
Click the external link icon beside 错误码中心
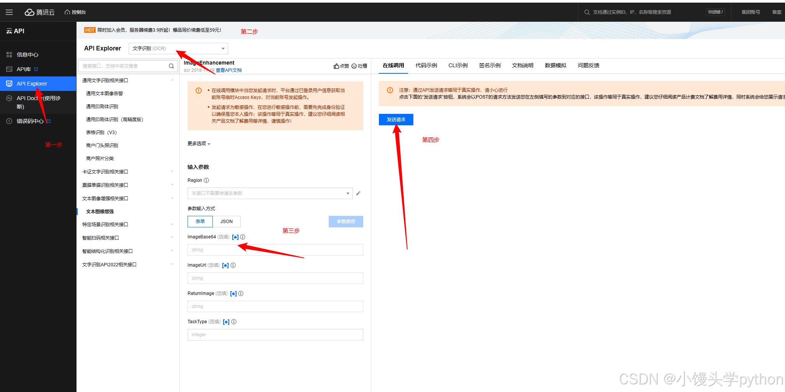(49, 121)
